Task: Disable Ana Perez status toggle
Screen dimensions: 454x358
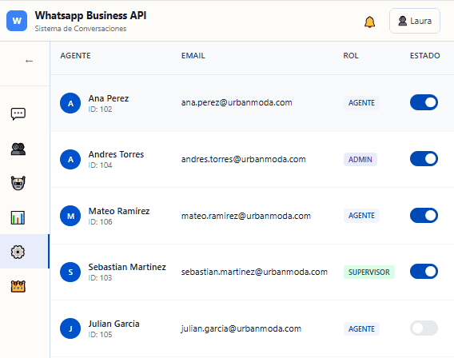Action: [424, 102]
